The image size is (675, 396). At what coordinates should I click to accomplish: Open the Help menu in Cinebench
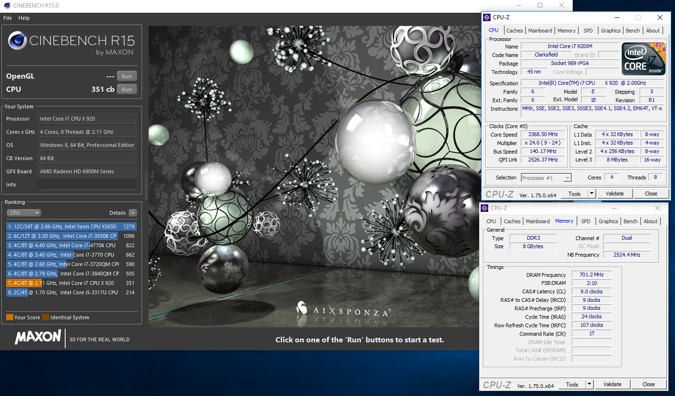[x=24, y=18]
